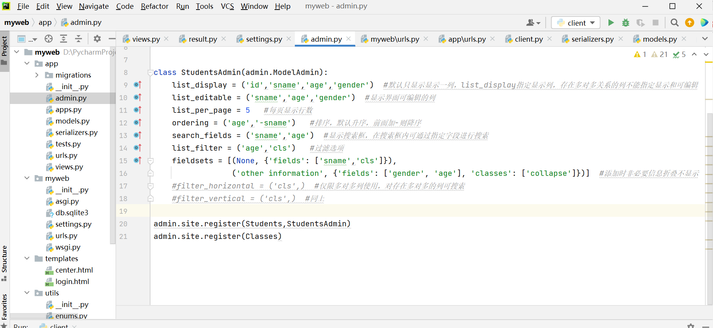The image size is (713, 328).
Task: Open the Structure tool window stripe button
Action: [5, 263]
